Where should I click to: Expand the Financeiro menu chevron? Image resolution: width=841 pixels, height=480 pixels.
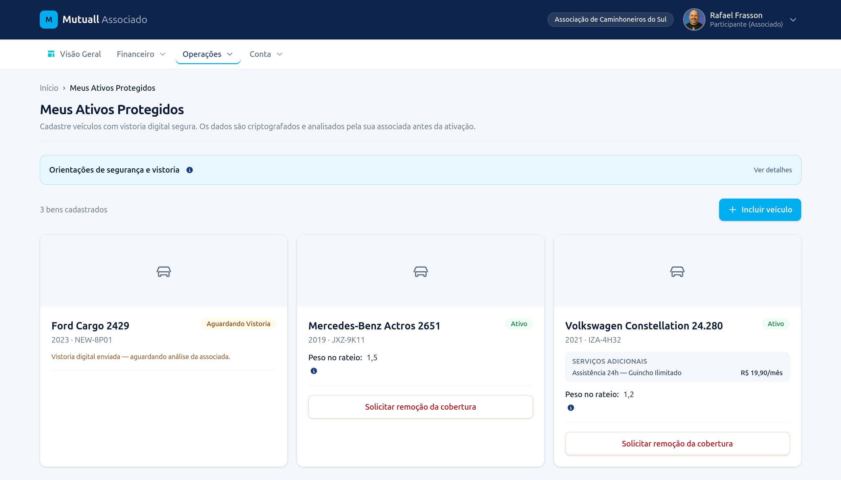(x=162, y=54)
